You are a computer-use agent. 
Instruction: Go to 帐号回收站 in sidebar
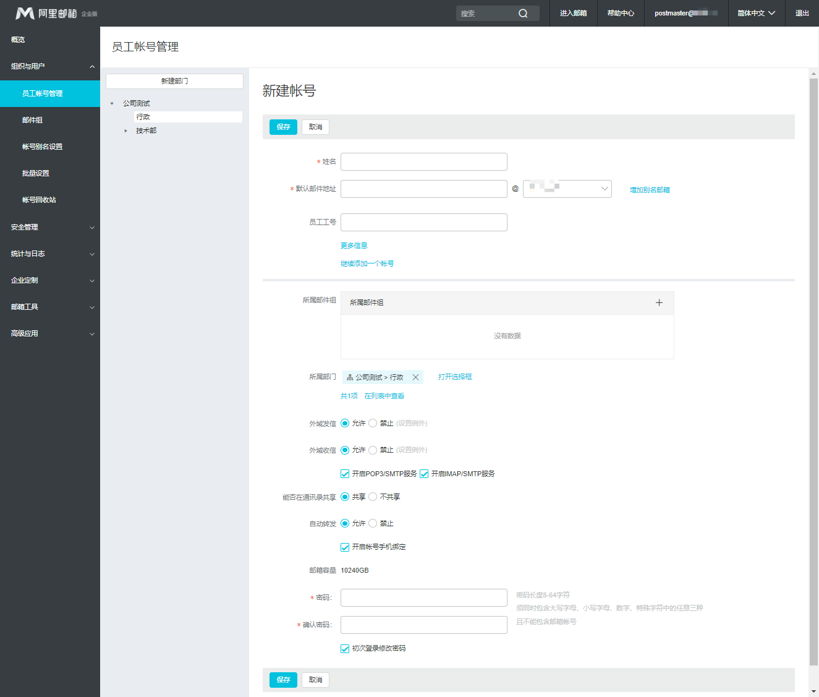click(x=39, y=200)
